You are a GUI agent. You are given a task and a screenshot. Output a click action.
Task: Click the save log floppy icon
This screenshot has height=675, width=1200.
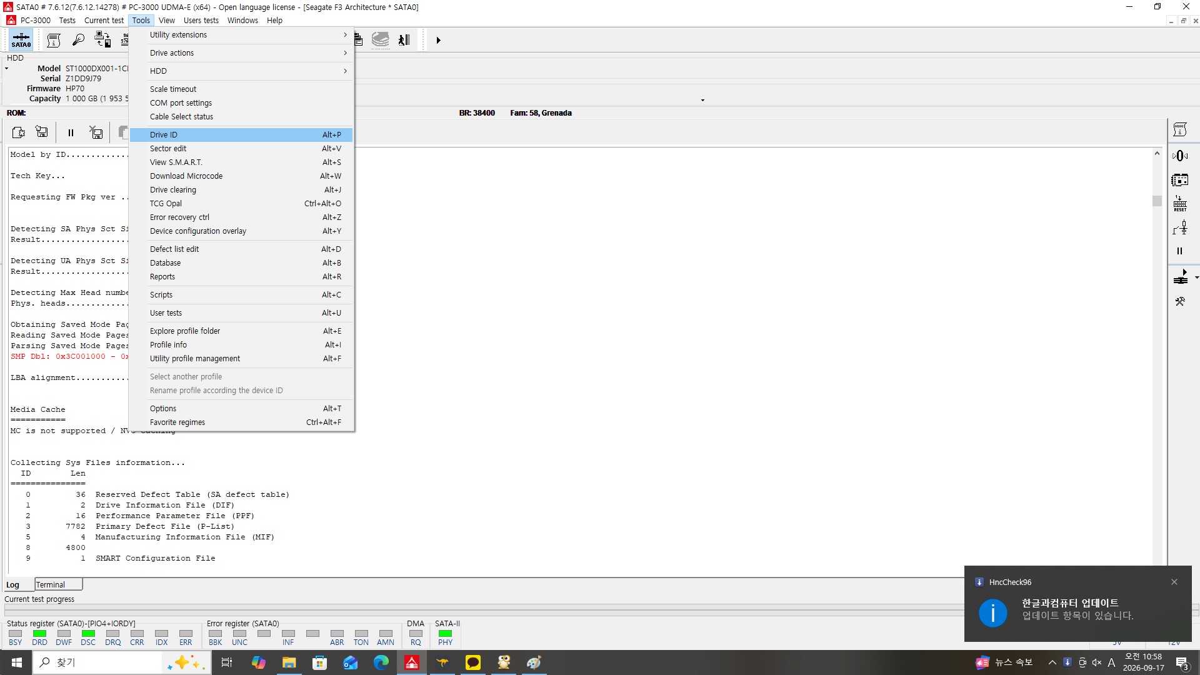(42, 132)
